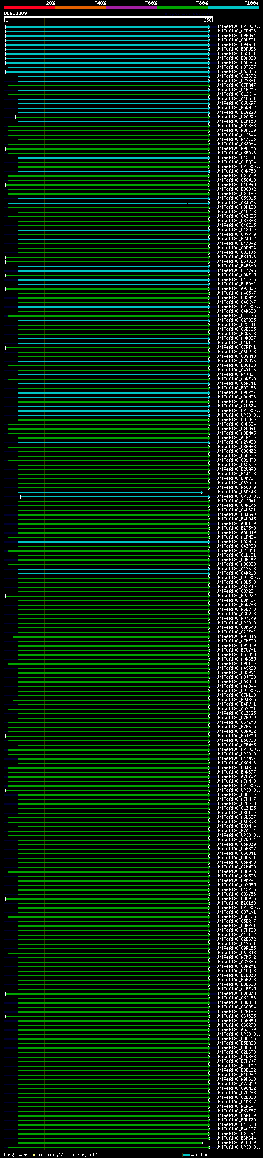Click the green ~80% identity legend segment
263x1158 pixels.
(x=182, y=7)
